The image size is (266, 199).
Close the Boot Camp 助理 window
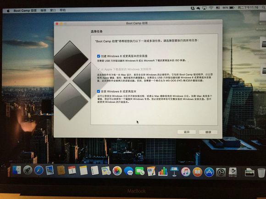click(x=57, y=24)
